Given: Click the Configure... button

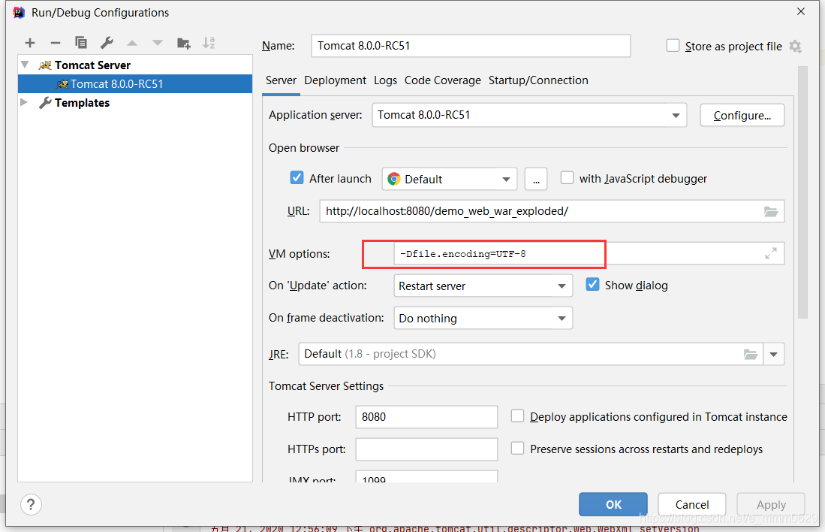Looking at the screenshot, I should [742, 116].
